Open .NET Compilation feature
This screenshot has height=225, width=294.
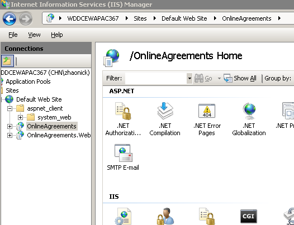pyautogui.click(x=165, y=111)
